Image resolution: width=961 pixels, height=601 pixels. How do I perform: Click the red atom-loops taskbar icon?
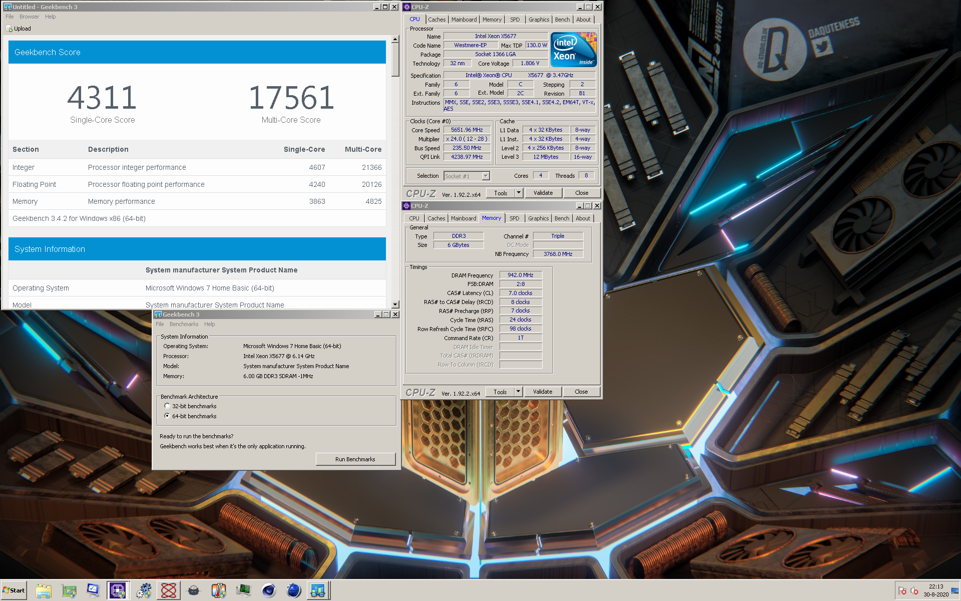(x=169, y=591)
